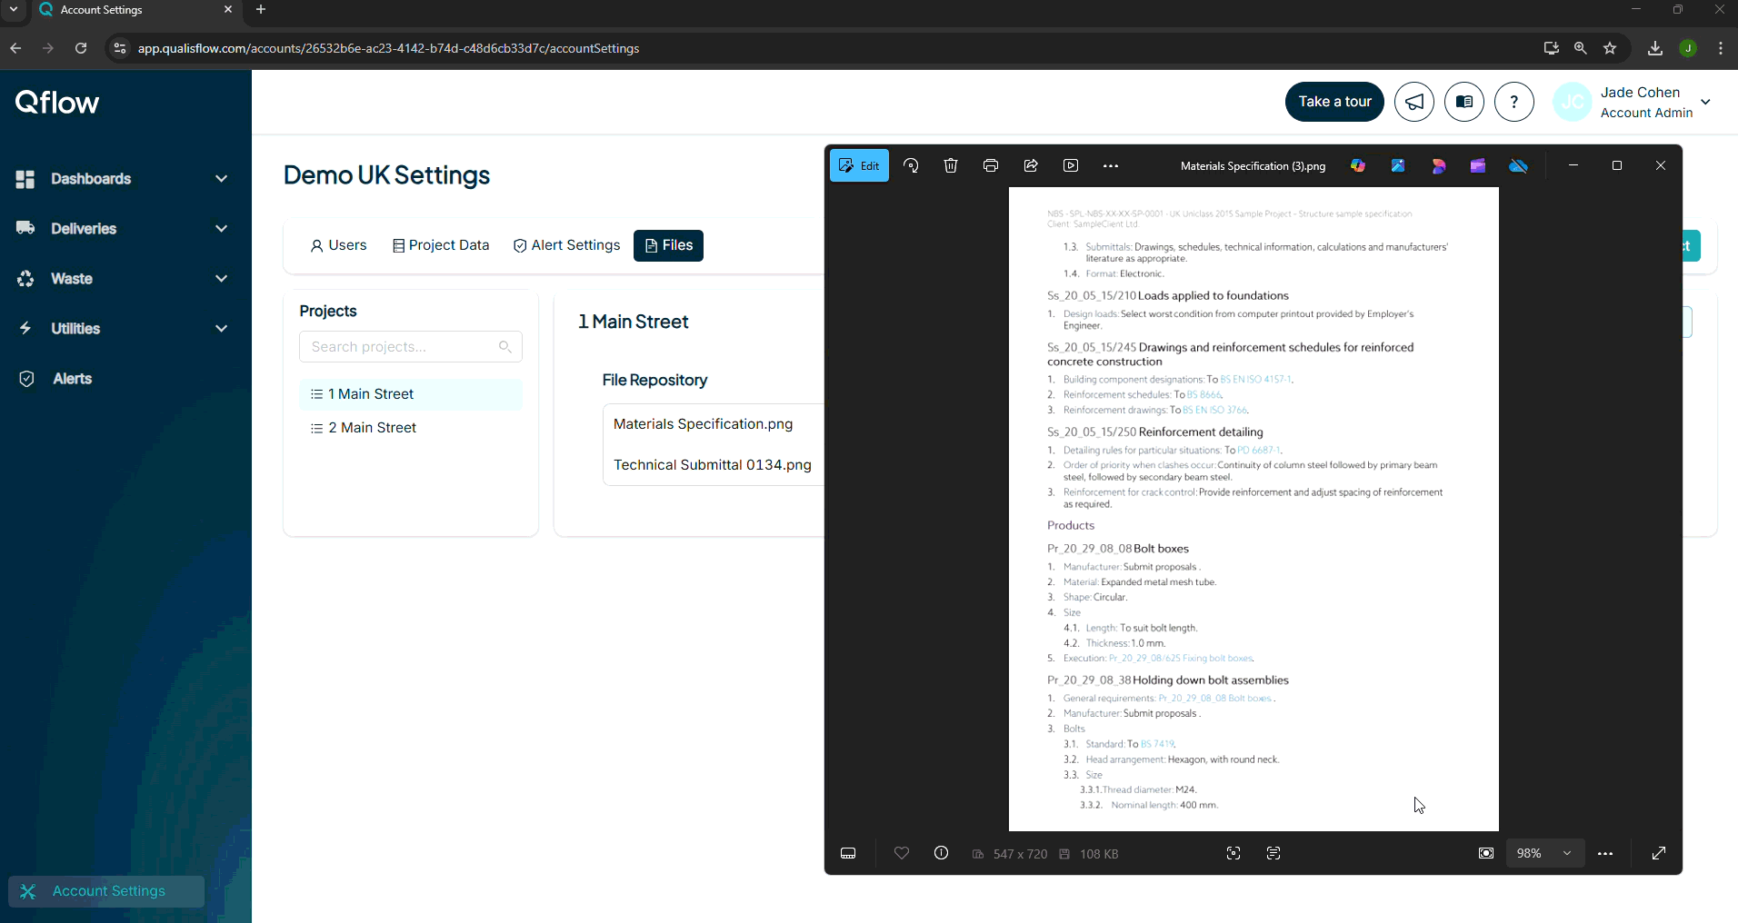
Task: Click the Take a tour button
Action: click(x=1334, y=102)
